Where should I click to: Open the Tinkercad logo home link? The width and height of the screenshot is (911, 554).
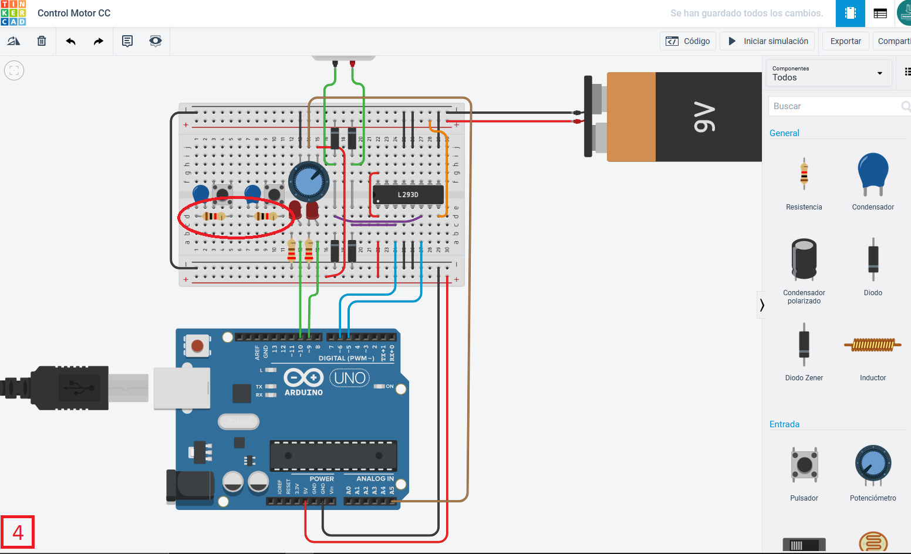(14, 13)
